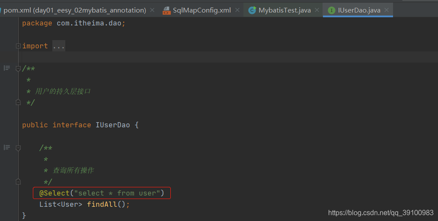Image resolution: width=438 pixels, height=221 pixels.
Task: Close the IUserDao.java tab
Action: 387,10
